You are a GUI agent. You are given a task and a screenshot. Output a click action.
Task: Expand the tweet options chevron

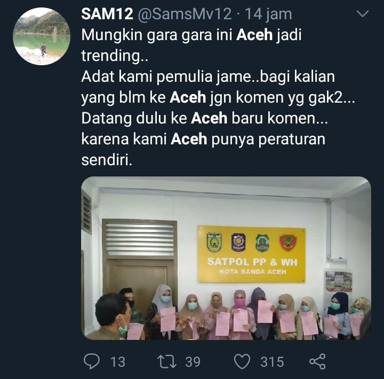coord(363,13)
